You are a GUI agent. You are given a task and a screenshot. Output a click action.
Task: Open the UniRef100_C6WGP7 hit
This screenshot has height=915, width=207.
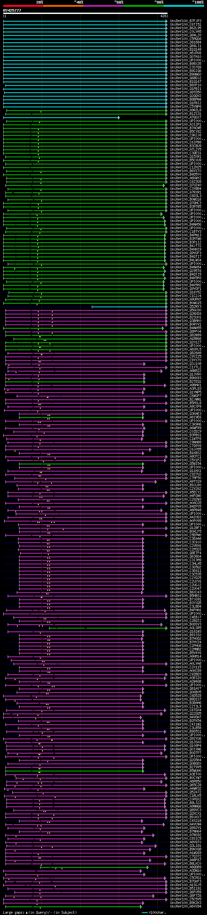pos(186,396)
